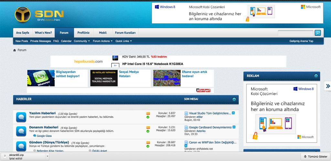Click the post icon before Google Cardboard title
The width and height of the screenshot is (331, 161).
(x=186, y=128)
